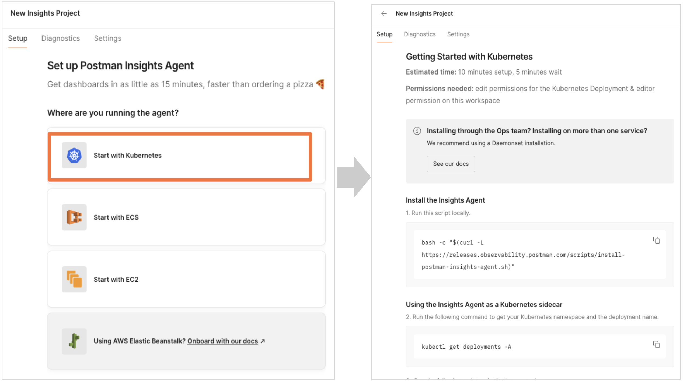Image resolution: width=683 pixels, height=381 pixels.
Task: Copy the kubectl get deployments command
Action: [656, 345]
